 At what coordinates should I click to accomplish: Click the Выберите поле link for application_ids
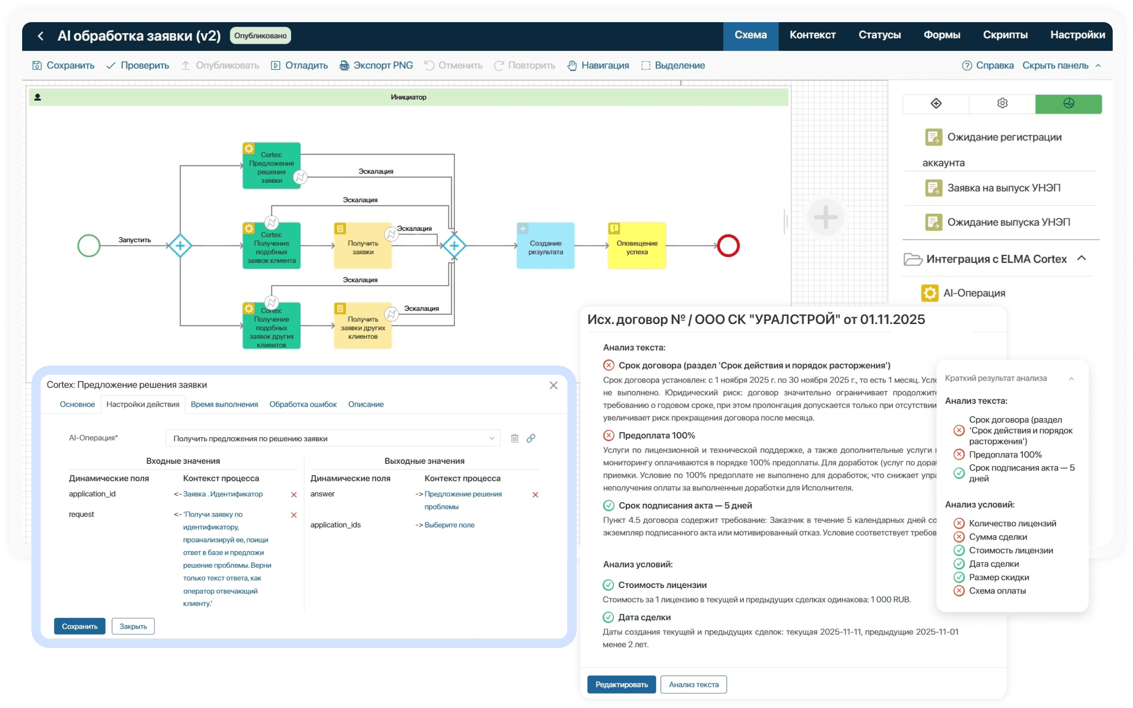449,525
